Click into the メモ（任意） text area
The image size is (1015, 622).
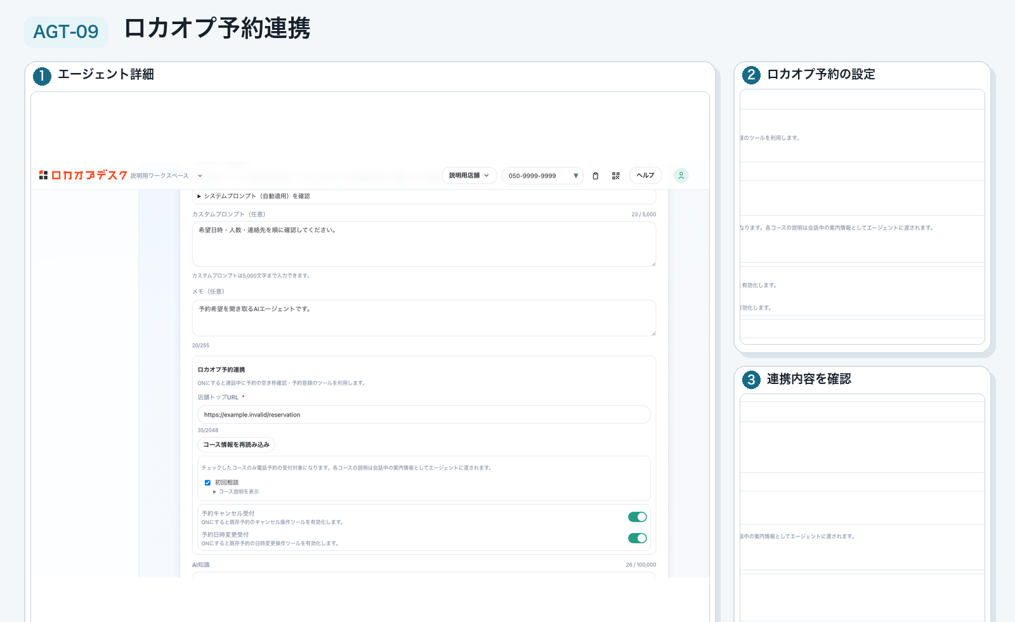tap(424, 318)
